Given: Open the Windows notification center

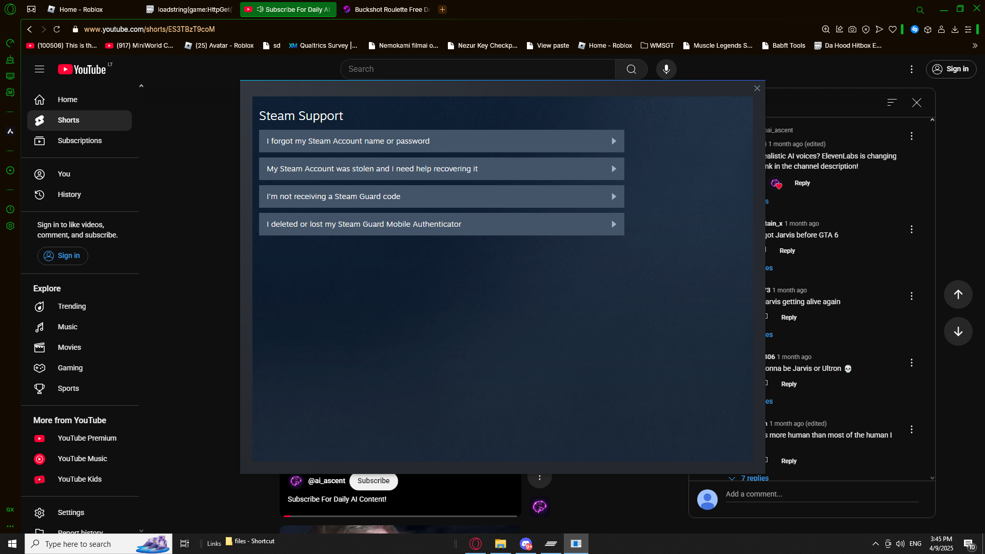Looking at the screenshot, I should (969, 544).
